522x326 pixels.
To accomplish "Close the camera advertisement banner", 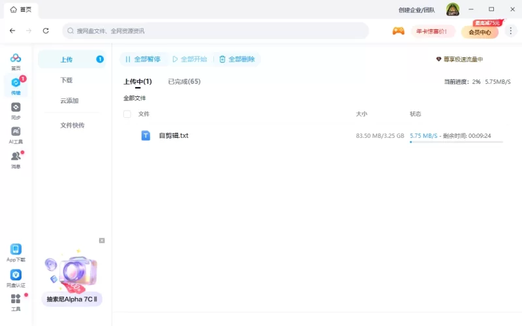I will [102, 240].
